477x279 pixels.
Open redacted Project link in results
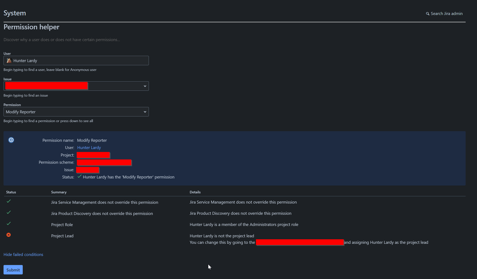(x=94, y=155)
